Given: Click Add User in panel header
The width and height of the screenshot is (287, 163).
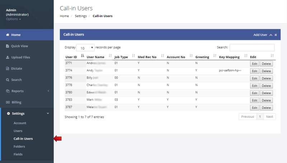Looking at the screenshot, I should [x=260, y=35].
